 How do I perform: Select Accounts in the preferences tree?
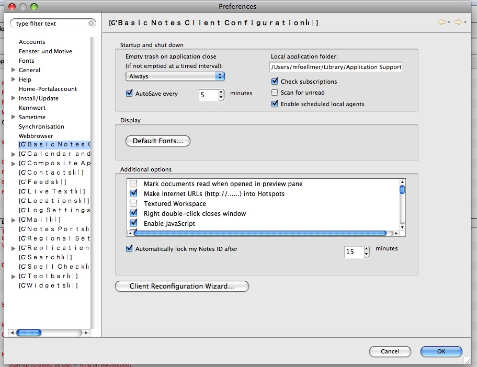pyautogui.click(x=32, y=42)
